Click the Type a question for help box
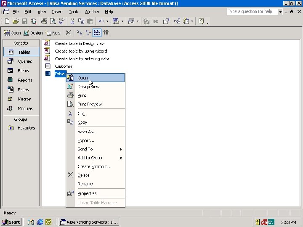303x227 pixels. (x=252, y=12)
